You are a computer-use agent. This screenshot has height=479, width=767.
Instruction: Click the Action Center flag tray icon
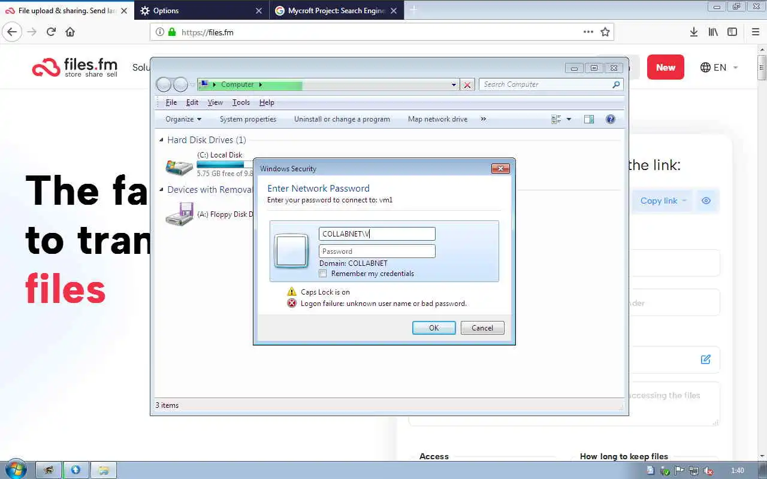[x=680, y=471]
